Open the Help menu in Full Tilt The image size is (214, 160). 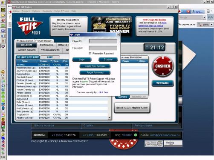74,11
